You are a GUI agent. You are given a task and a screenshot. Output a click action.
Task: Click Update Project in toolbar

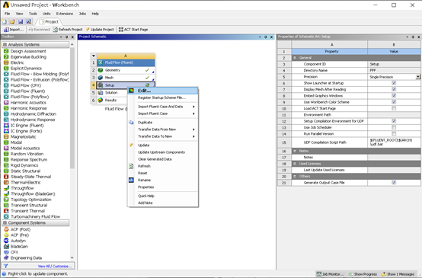(x=100, y=30)
